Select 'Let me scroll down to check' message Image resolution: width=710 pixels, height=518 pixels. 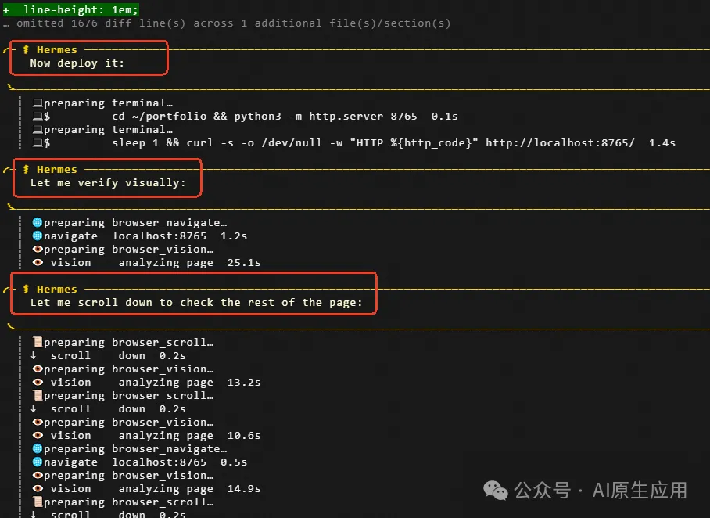pos(195,303)
